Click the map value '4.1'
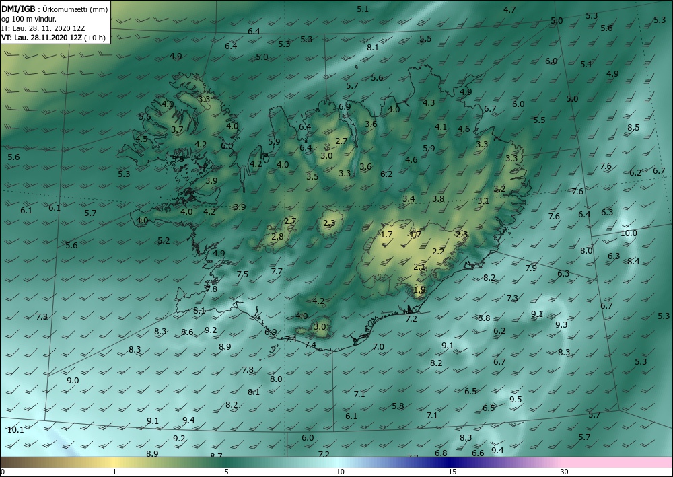 (x=440, y=126)
